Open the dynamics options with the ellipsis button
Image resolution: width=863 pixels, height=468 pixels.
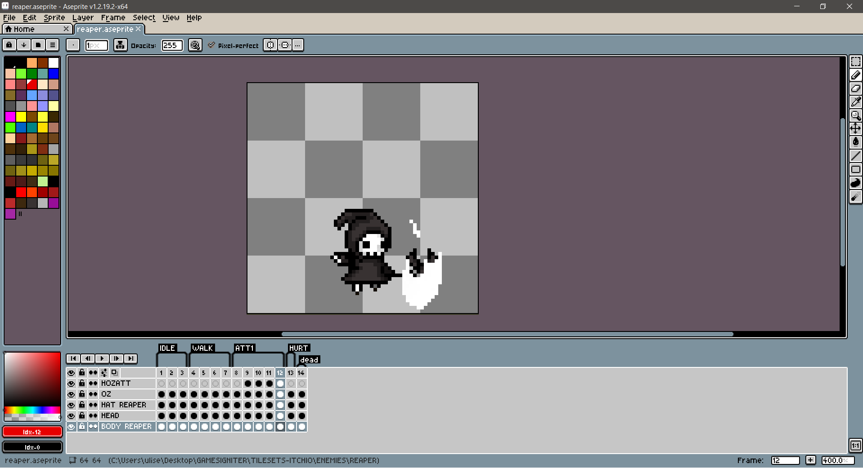[x=298, y=45]
